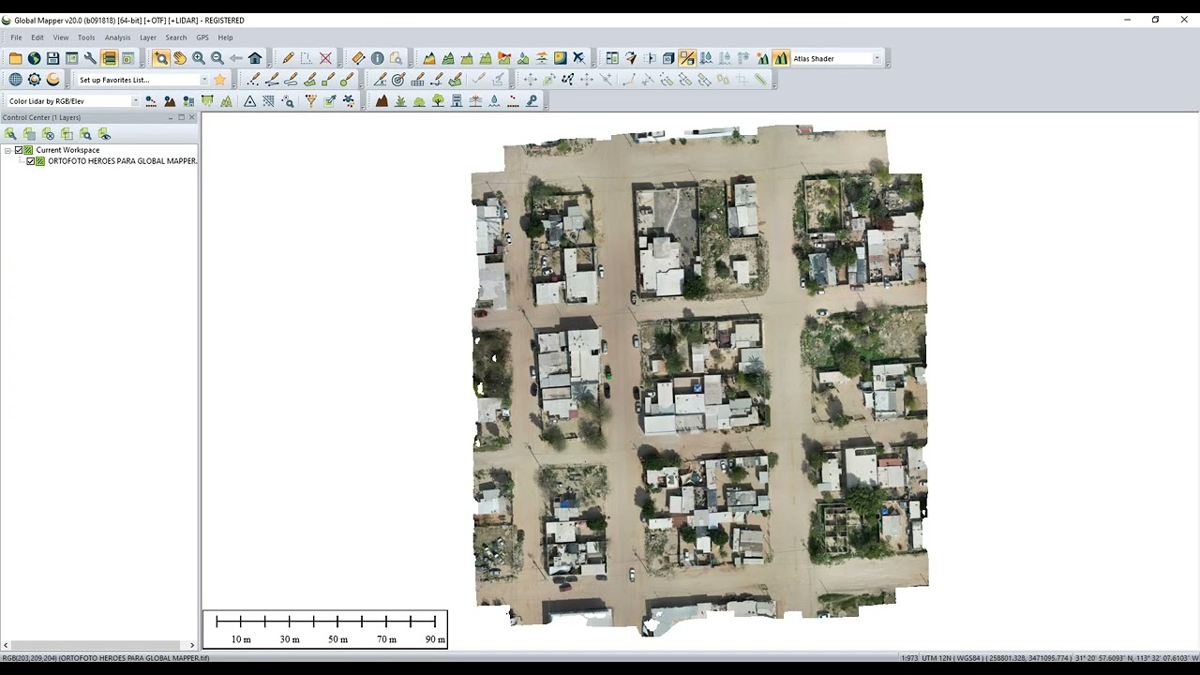This screenshot has height=675, width=1200.
Task: Click the remove layer icon in Control Center
Action: [x=48, y=134]
